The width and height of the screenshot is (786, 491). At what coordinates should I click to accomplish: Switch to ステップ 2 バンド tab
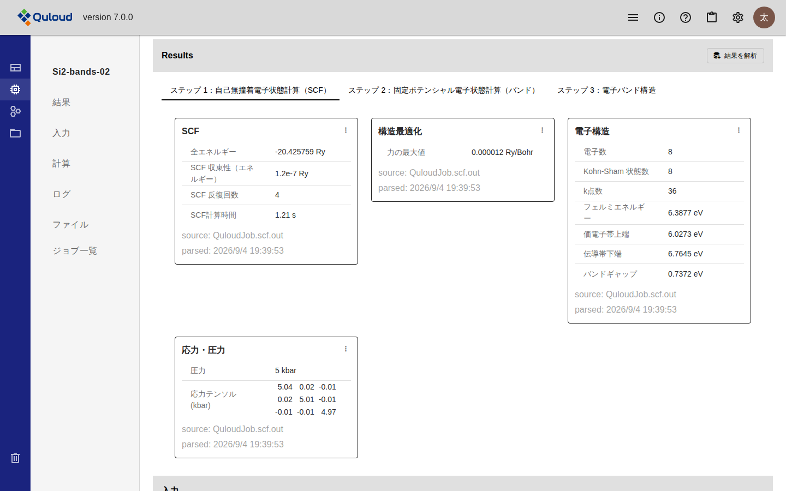tap(444, 90)
